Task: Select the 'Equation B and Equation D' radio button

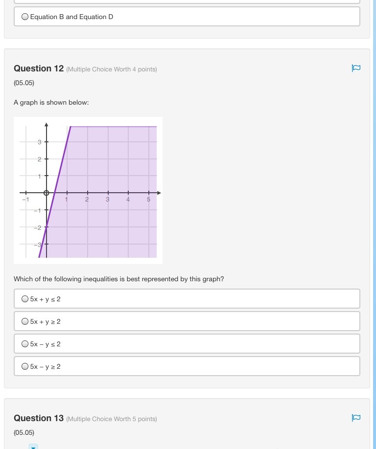Action: [25, 17]
